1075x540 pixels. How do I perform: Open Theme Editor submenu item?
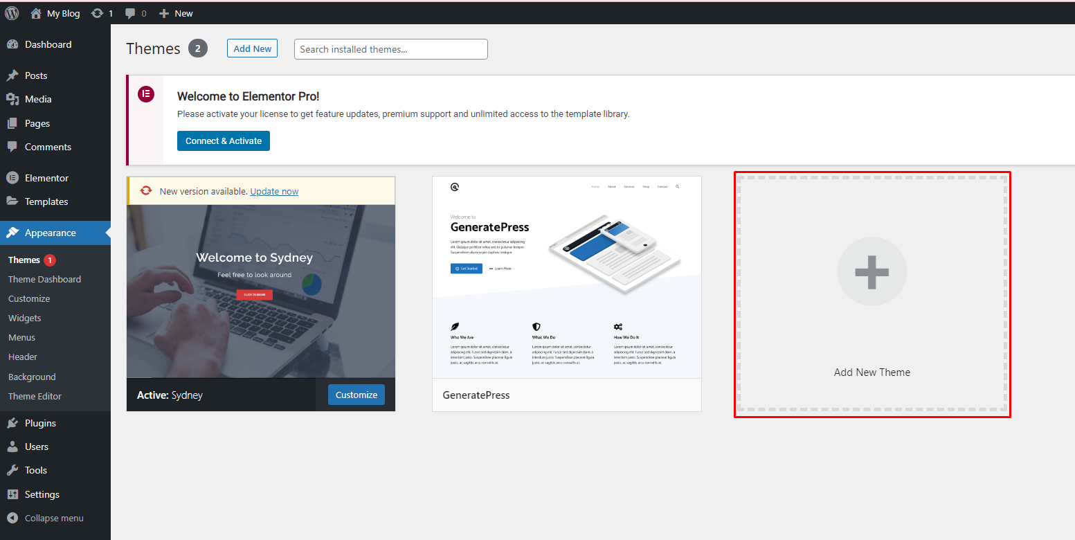click(x=35, y=396)
